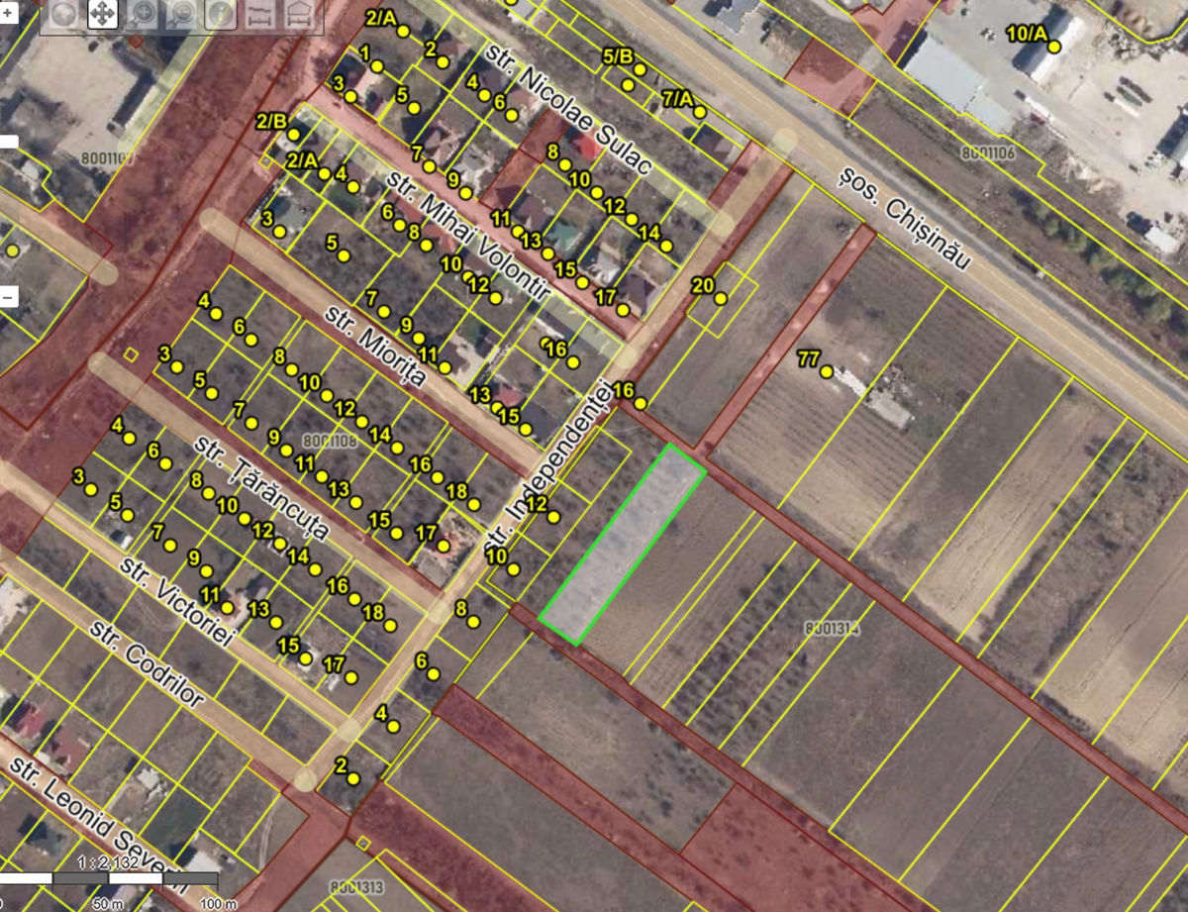Choose the measure distance tool
Screen dimensions: 1188x912
tap(259, 13)
